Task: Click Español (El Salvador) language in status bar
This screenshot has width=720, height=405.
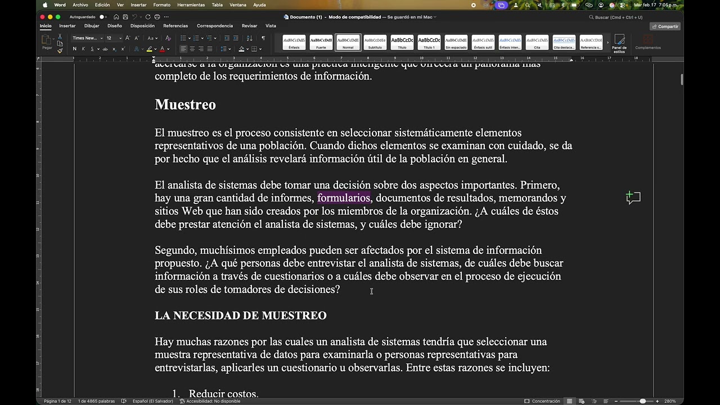Action: click(x=154, y=401)
